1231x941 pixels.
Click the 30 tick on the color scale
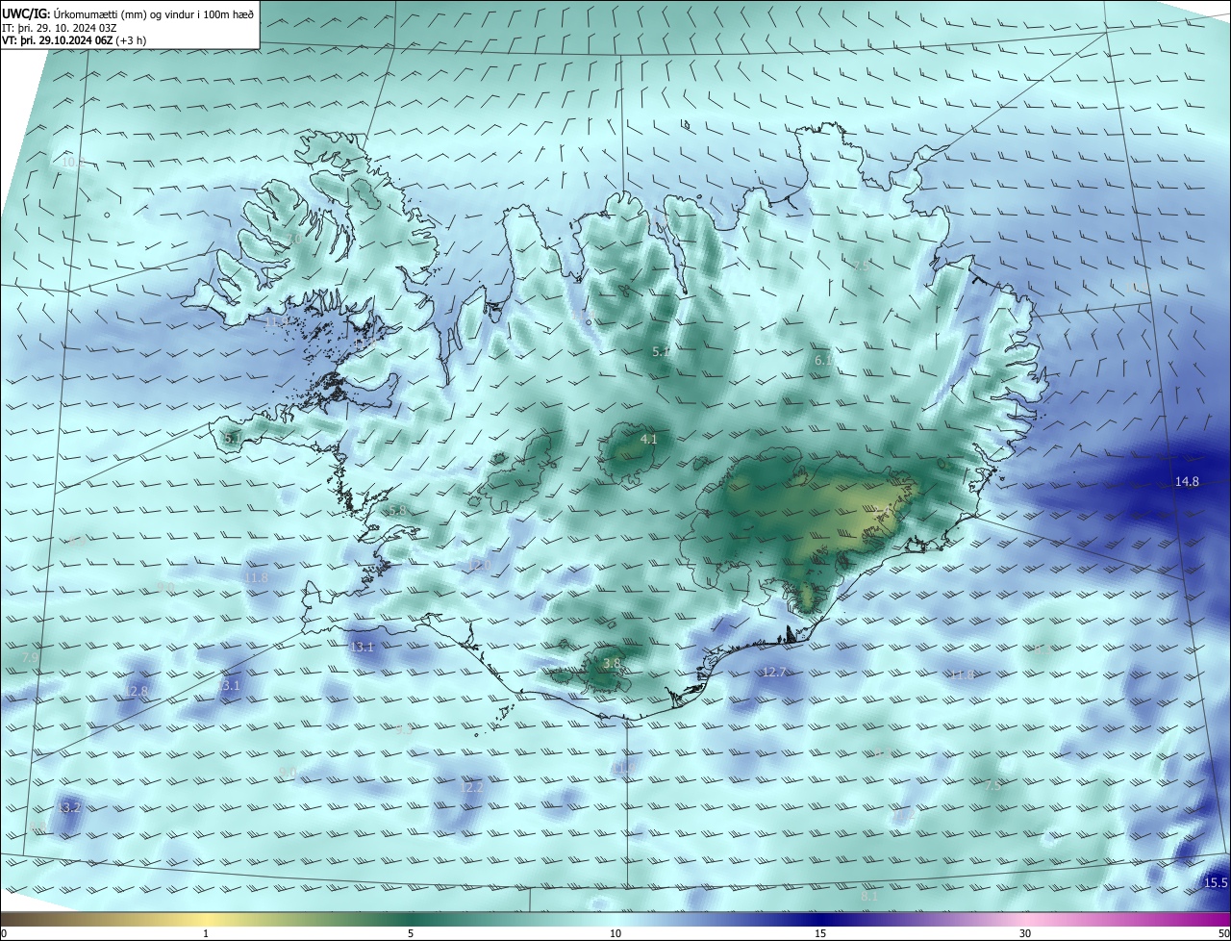click(1025, 933)
